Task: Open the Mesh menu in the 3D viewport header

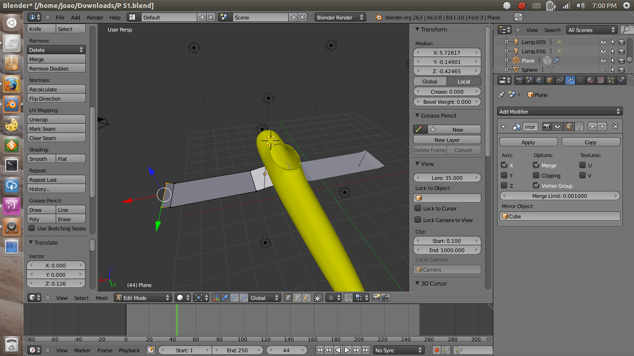Action: click(x=102, y=298)
